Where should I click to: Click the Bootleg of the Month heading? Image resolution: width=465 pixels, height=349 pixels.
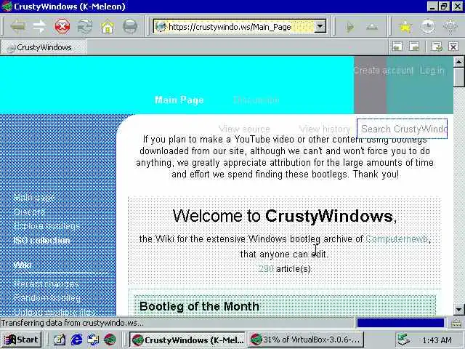tap(199, 306)
